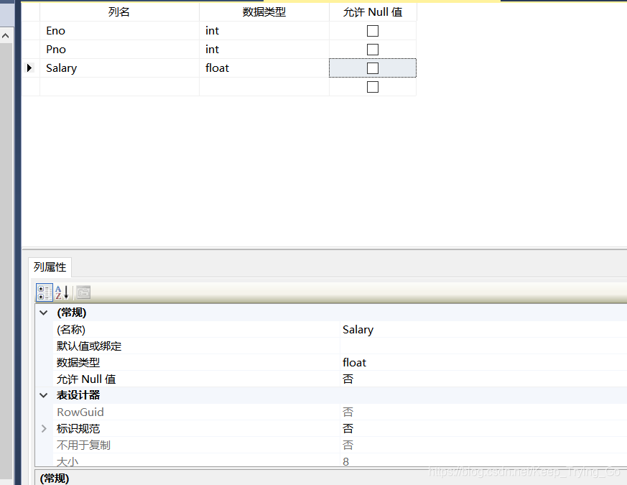Open the Property Pages icon
The image size is (627, 485).
(x=83, y=292)
